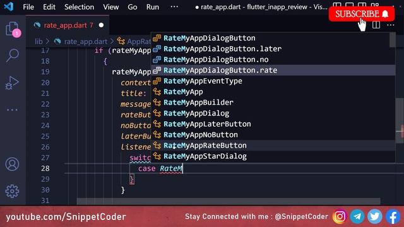404x227 pixels.
Task: Open the Instagram icon in banner
Action: pyautogui.click(x=340, y=216)
